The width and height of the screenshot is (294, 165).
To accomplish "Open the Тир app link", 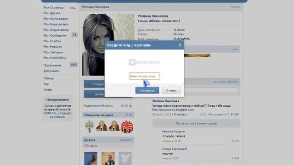I will tap(46, 84).
